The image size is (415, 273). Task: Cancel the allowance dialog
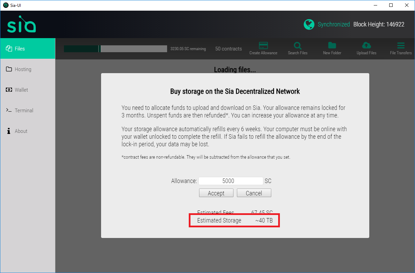pos(254,193)
